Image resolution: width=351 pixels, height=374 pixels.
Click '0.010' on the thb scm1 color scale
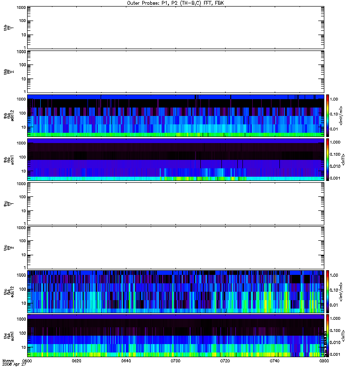tap(335, 166)
